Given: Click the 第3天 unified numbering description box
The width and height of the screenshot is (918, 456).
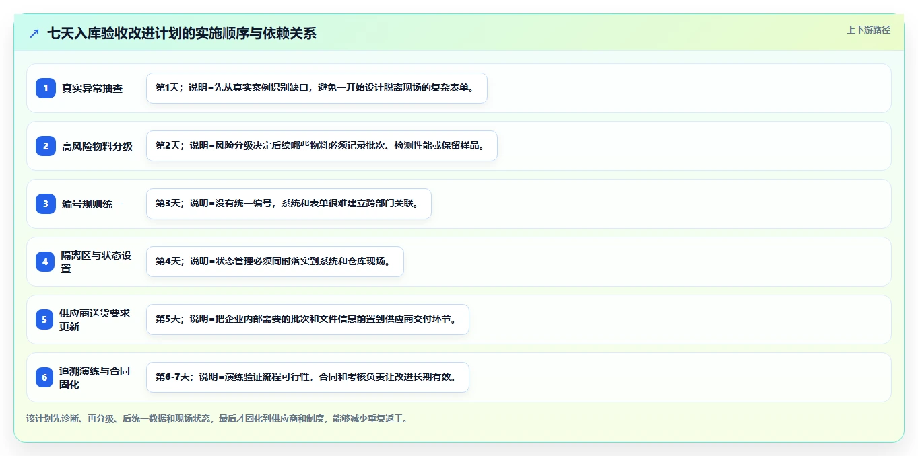Looking at the screenshot, I should tap(288, 204).
